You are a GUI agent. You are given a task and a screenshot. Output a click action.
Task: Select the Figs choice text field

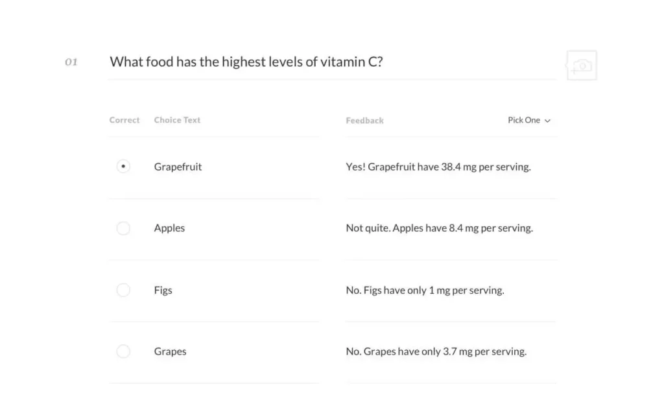click(x=163, y=290)
